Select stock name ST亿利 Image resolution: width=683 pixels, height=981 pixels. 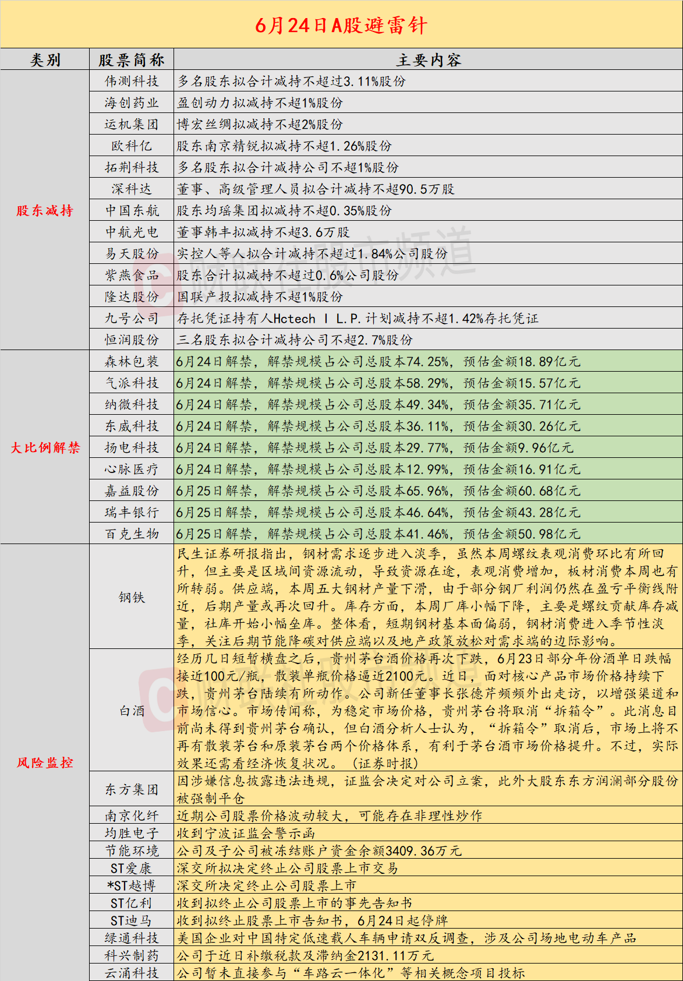coord(132,903)
